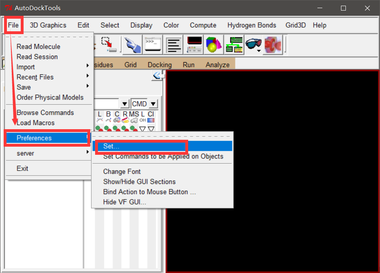Toggle the green-red dot under MS column
The height and width of the screenshot is (273, 380).
(134, 129)
